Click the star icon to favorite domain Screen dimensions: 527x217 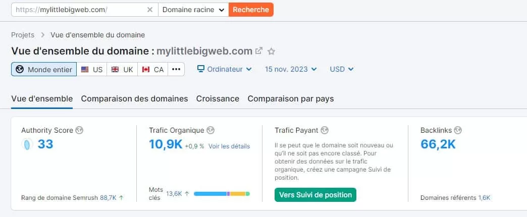271,51
